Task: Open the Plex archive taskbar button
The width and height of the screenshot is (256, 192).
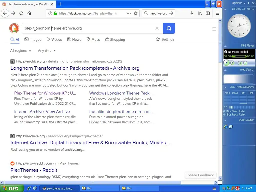Action: coord(99,188)
